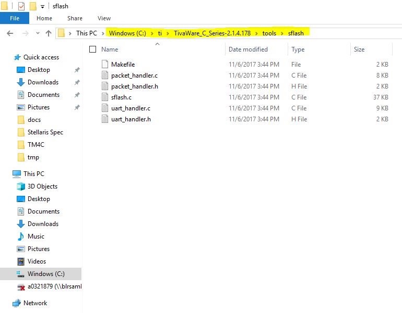Go back with the left arrow button
Screen dimensions: 402x313
(10, 33)
